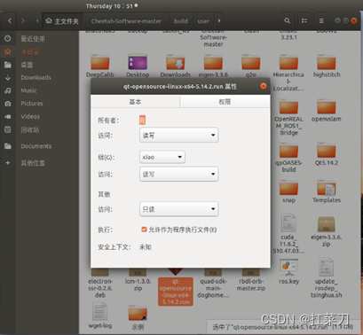The width and height of the screenshot is (363, 335).
Task: Open the build path segment
Action: (181, 21)
